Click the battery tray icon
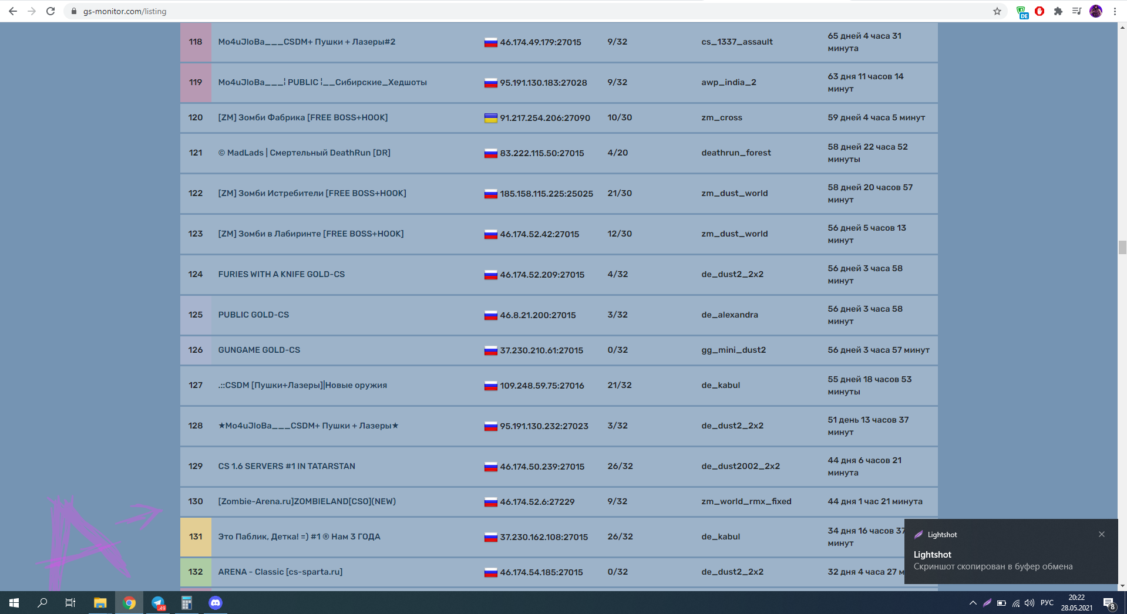 1001,603
